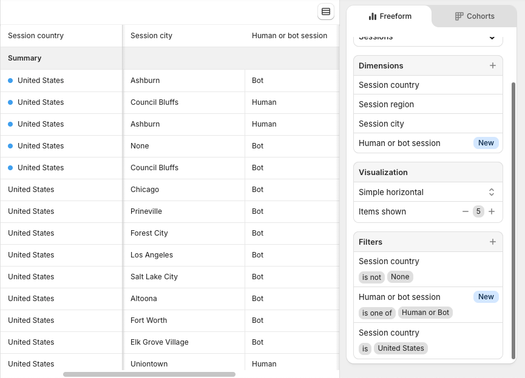Viewport: 525px width, 378px height.
Task: Increase items shown with plus icon
Action: click(x=492, y=211)
